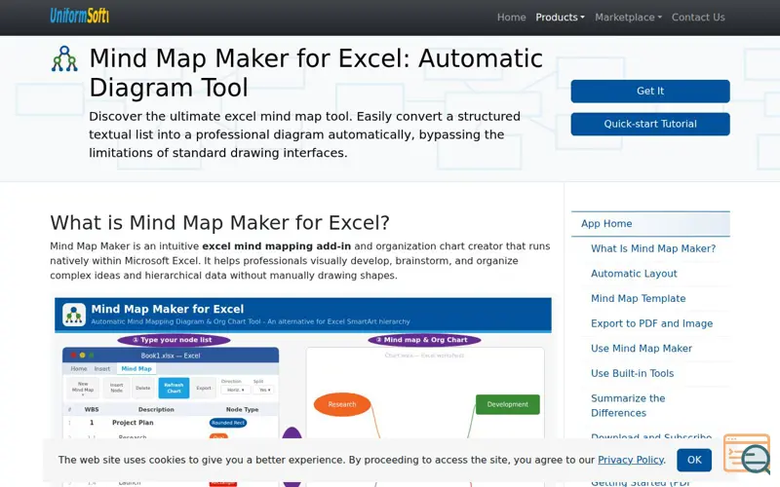Image resolution: width=780 pixels, height=487 pixels.
Task: Go to What Is Mind Map Maker? section
Action: [x=653, y=248]
